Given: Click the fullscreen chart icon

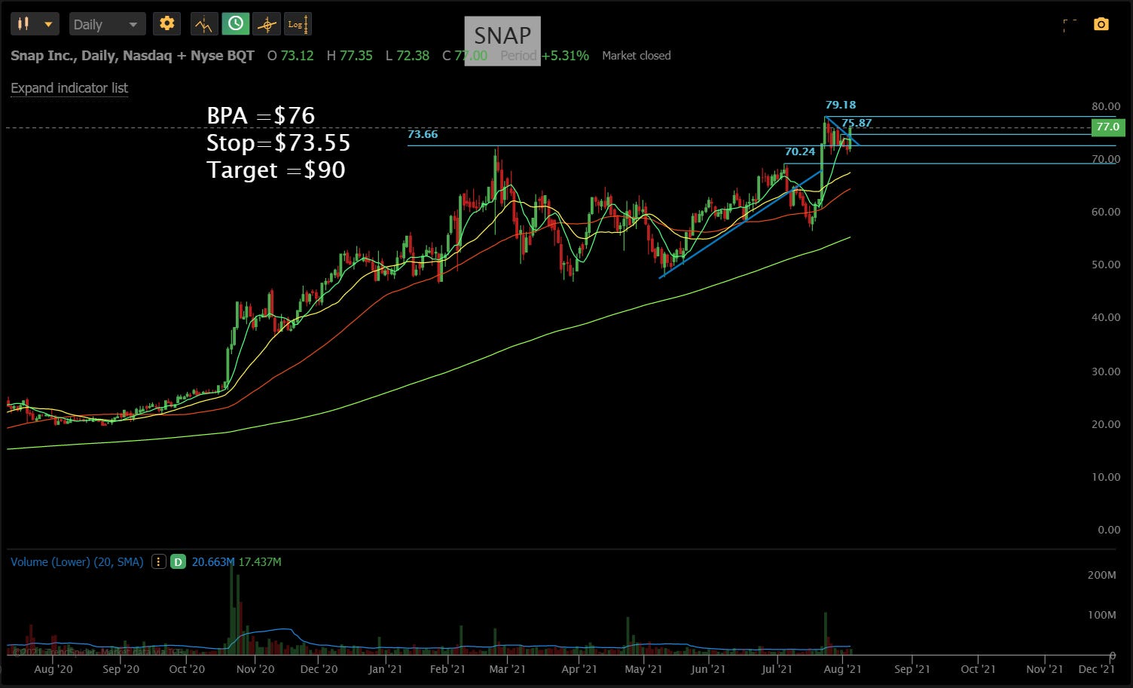Looking at the screenshot, I should coord(1070,25).
